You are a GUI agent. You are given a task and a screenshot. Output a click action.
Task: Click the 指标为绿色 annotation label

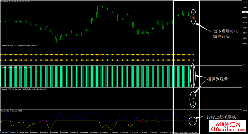[217, 79]
